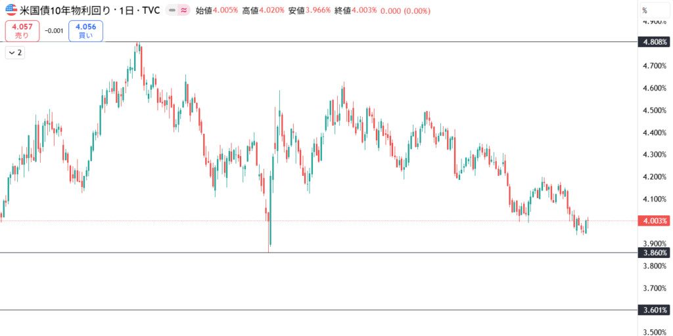Select the 3.860% horizontal line price label
This screenshot has height=336, width=673.
pos(654,253)
